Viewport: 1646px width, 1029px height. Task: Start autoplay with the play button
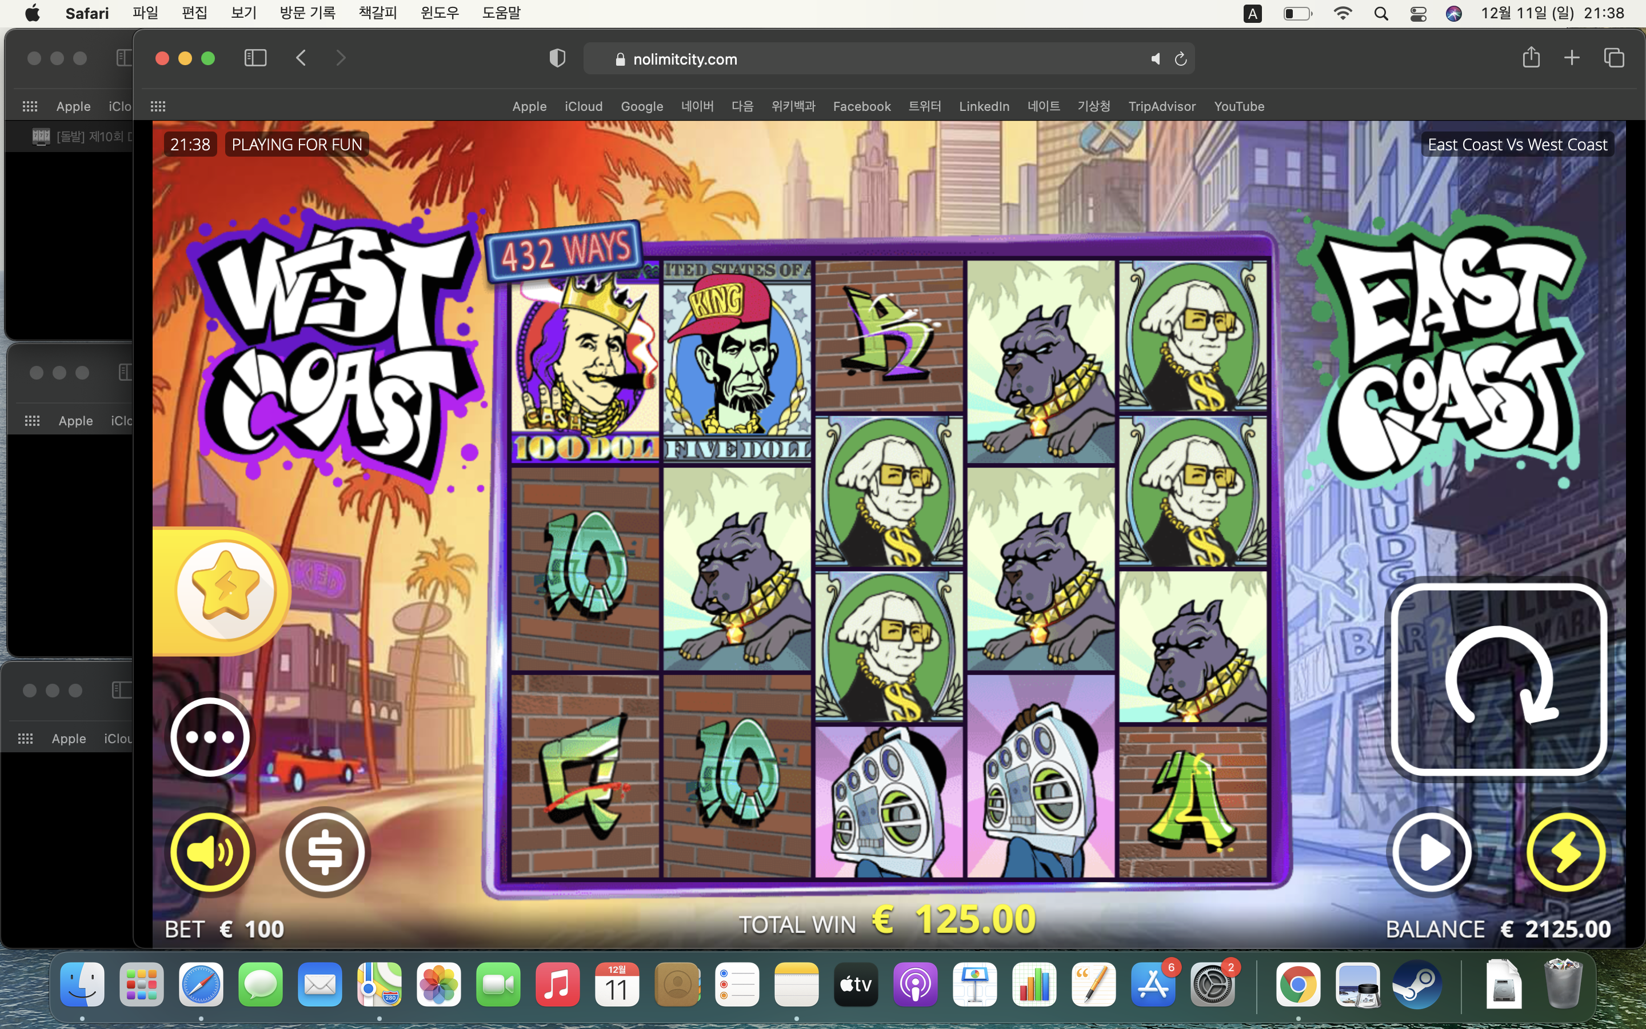(x=1432, y=852)
